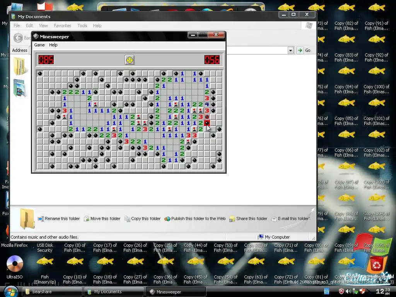Switch to Minesweeper taskbar button

176,292
